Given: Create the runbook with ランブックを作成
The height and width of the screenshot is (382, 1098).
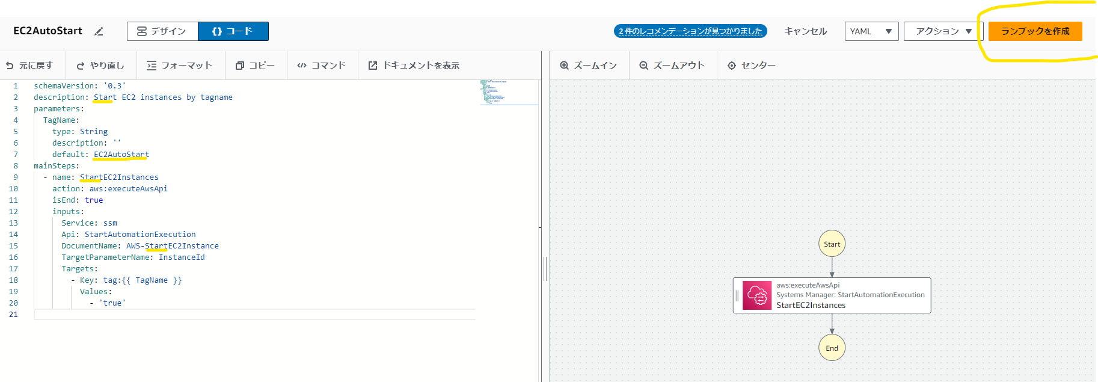Looking at the screenshot, I should (1035, 31).
